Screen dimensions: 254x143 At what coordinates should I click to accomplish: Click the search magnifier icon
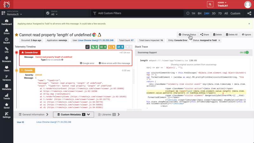pyautogui.click(x=210, y=4)
